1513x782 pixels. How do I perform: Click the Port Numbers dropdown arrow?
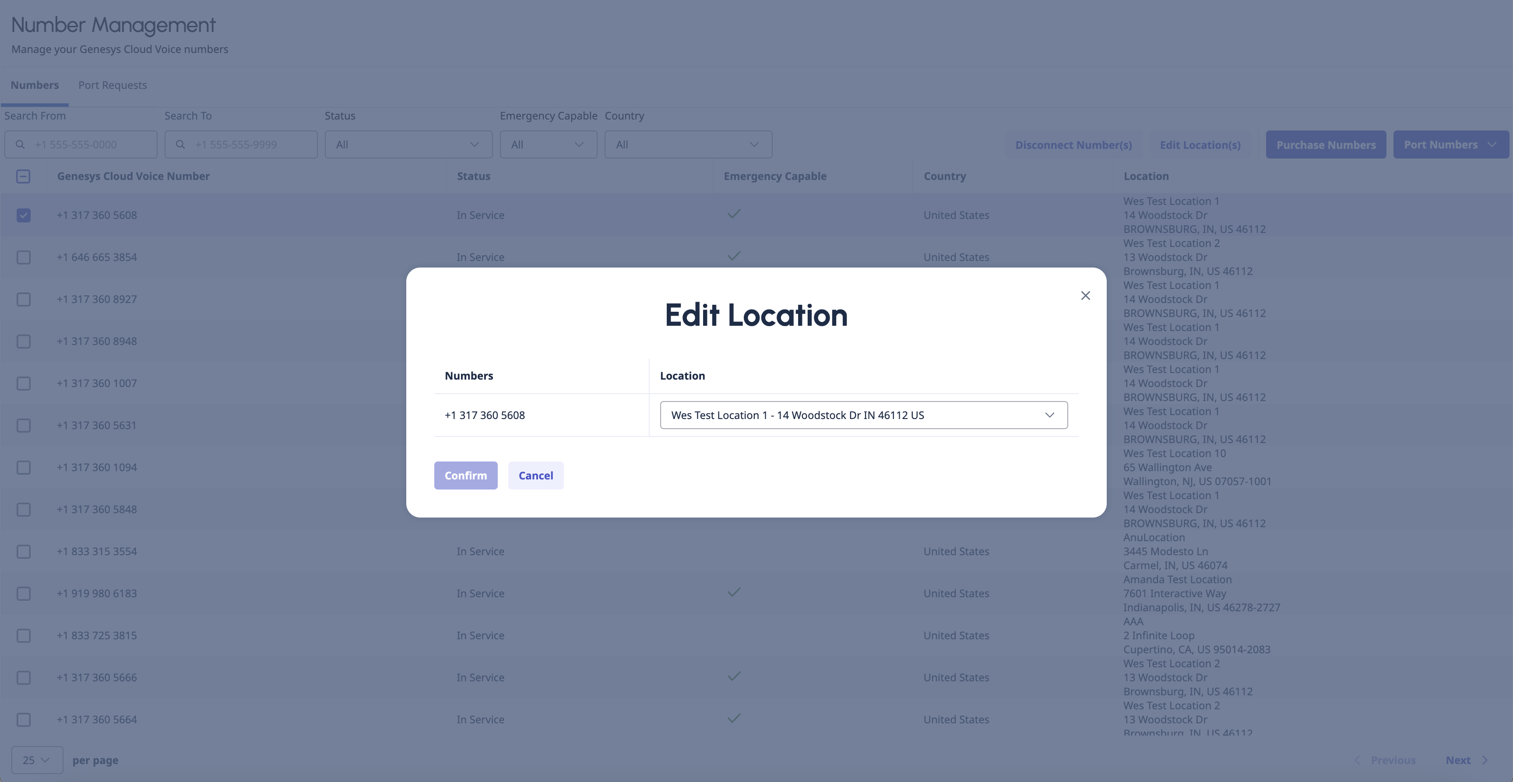[x=1492, y=144]
